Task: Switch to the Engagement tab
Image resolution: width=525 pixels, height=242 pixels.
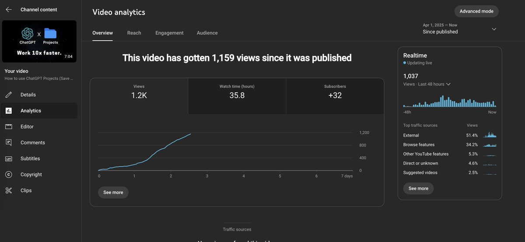Action: pyautogui.click(x=169, y=33)
